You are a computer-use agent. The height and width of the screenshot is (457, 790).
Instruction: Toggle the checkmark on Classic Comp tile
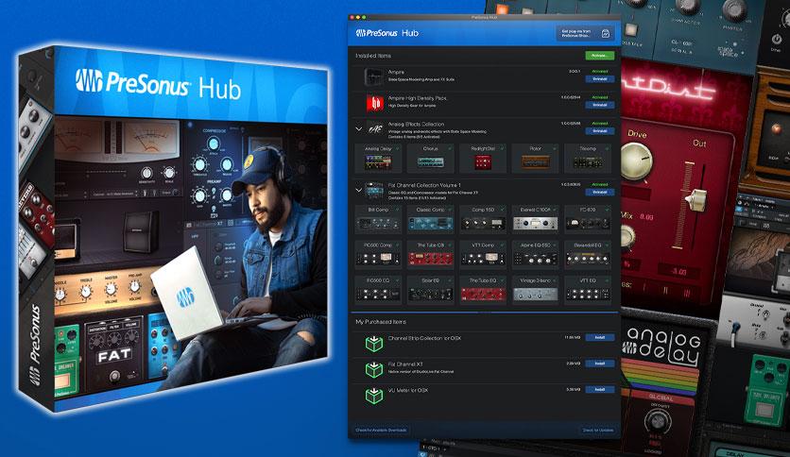(x=450, y=210)
